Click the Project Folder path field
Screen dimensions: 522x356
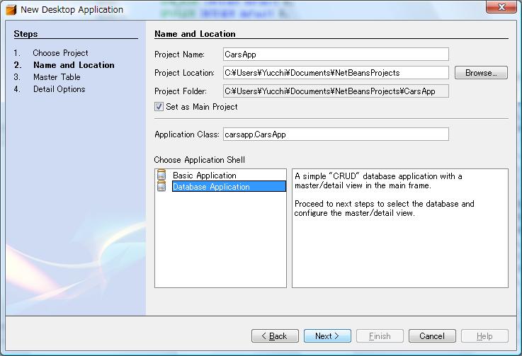click(x=335, y=91)
